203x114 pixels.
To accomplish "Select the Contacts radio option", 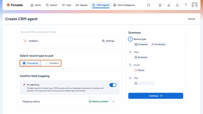I will (52, 63).
